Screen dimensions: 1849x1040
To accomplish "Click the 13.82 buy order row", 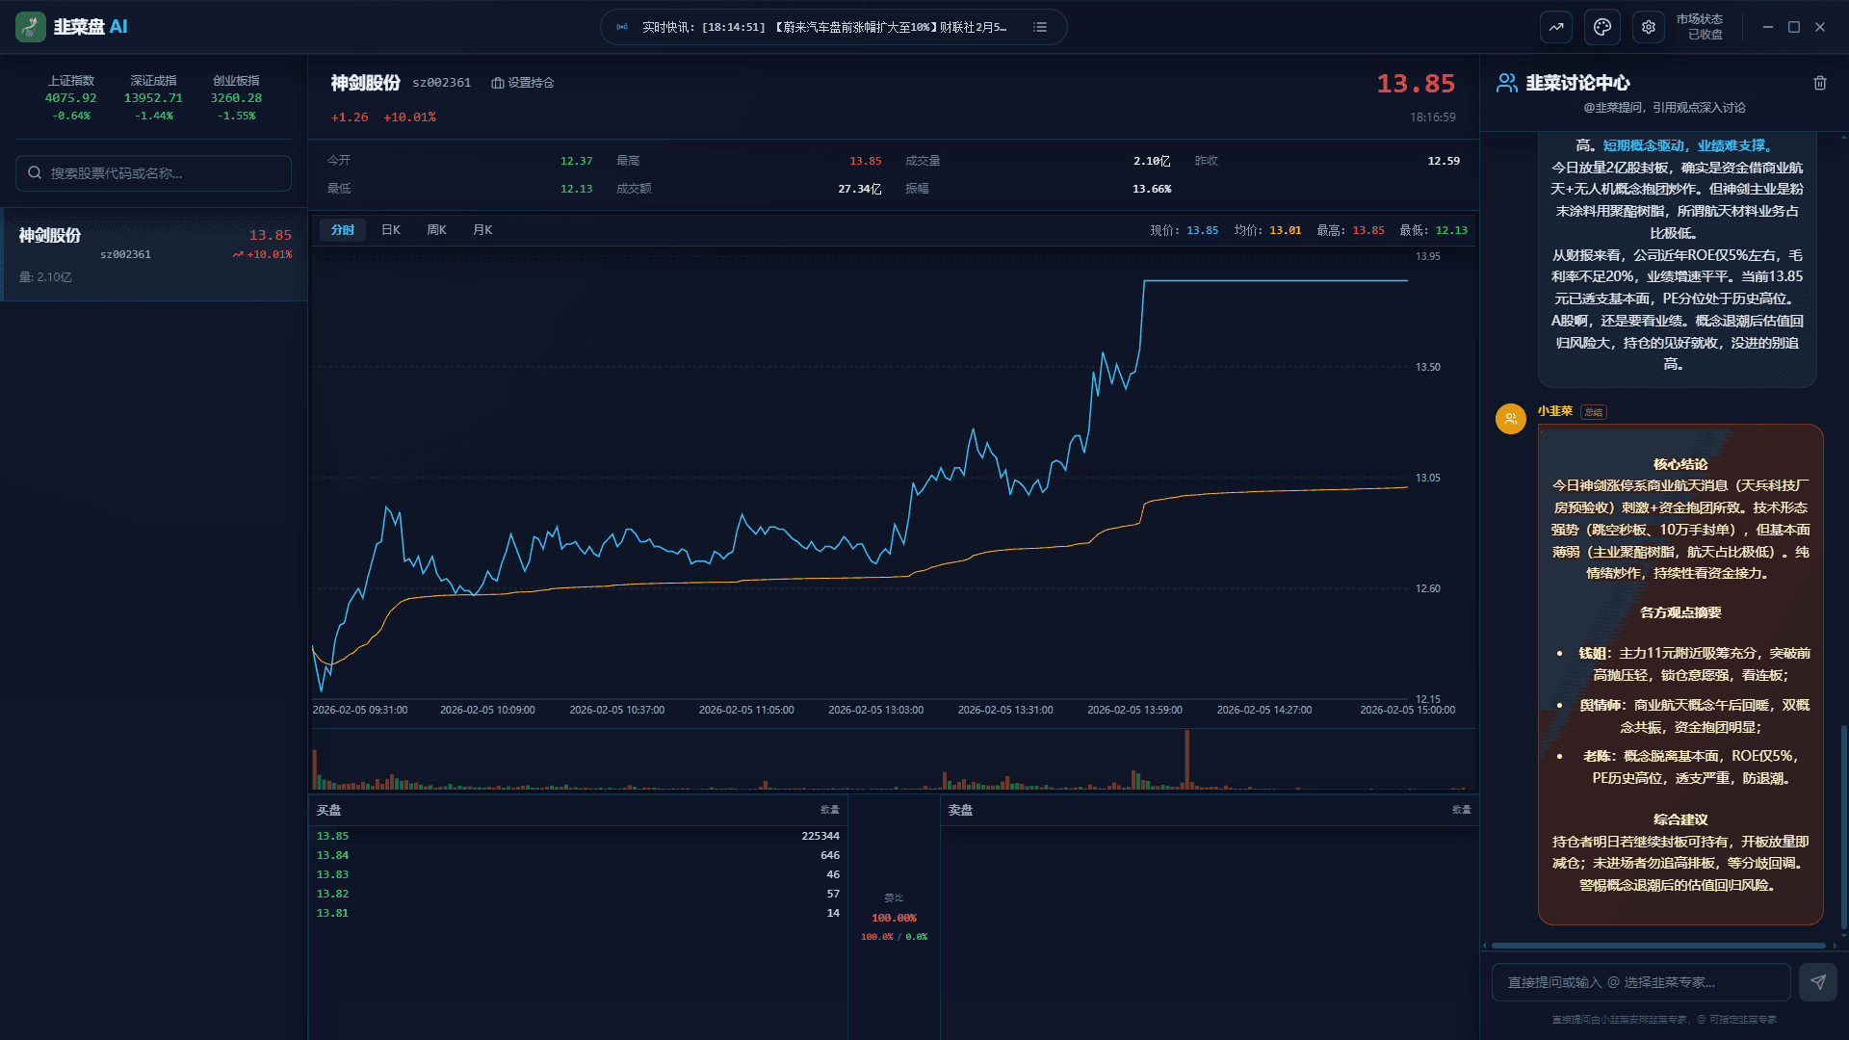I will tap(578, 894).
